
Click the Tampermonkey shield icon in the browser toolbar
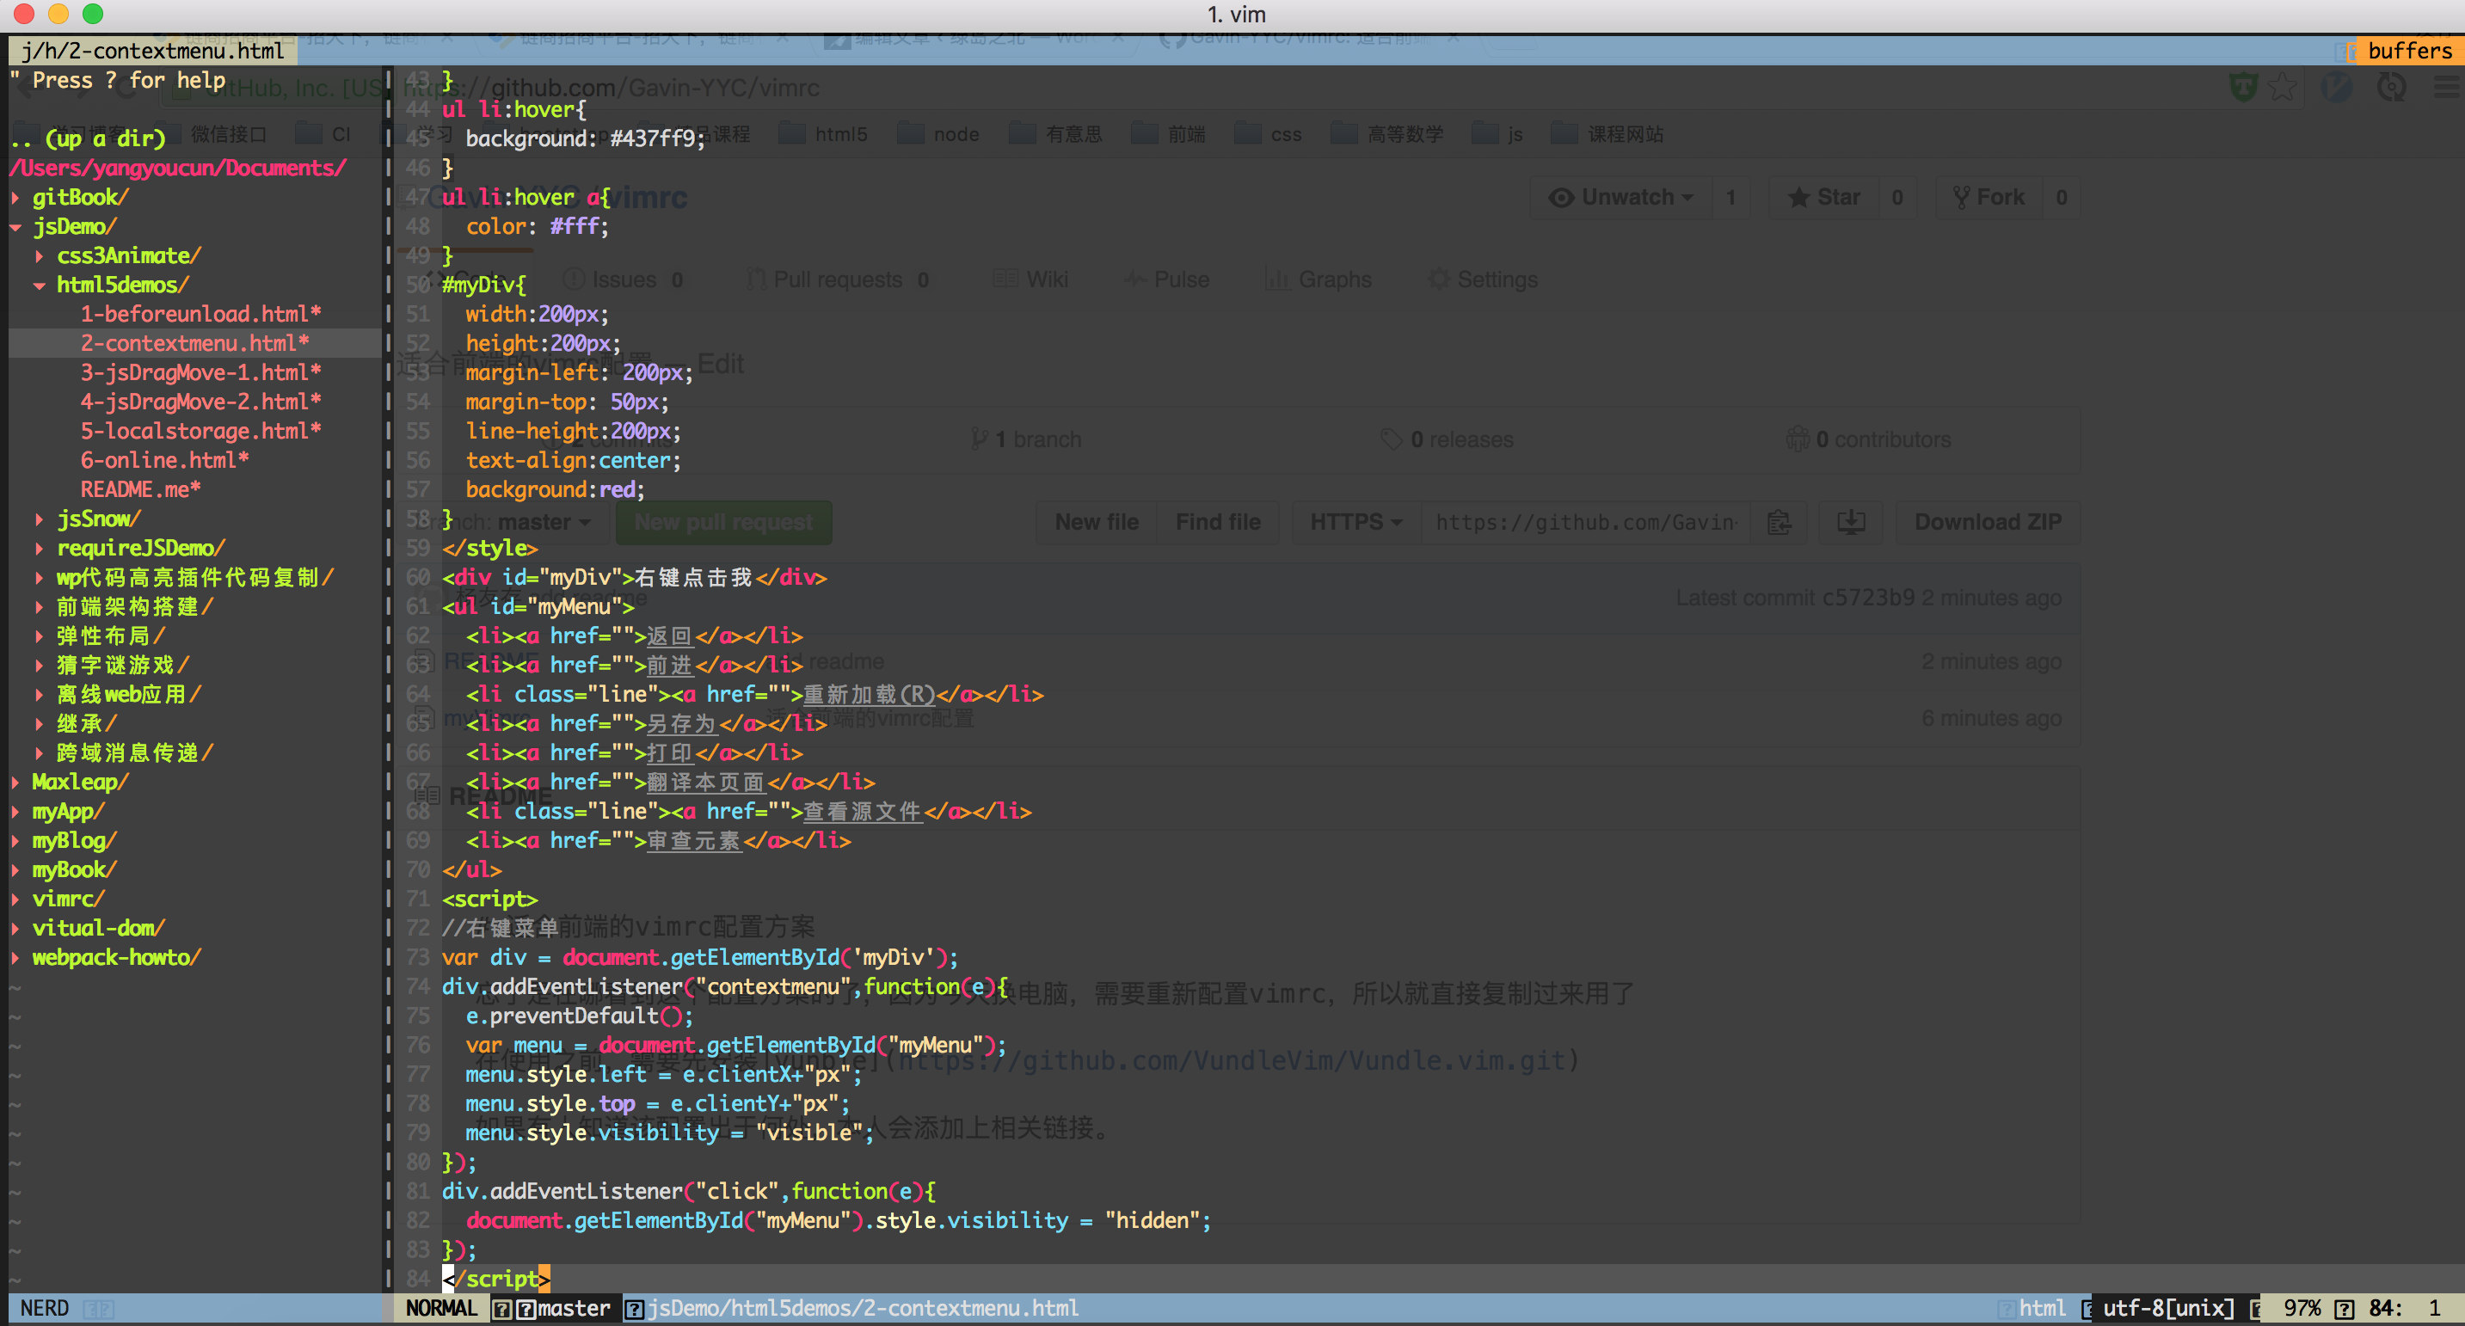tap(2244, 86)
